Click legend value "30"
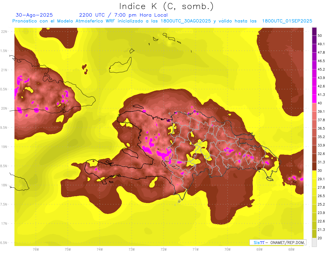This screenshot has width=327, height=253. pyautogui.click(x=320, y=171)
